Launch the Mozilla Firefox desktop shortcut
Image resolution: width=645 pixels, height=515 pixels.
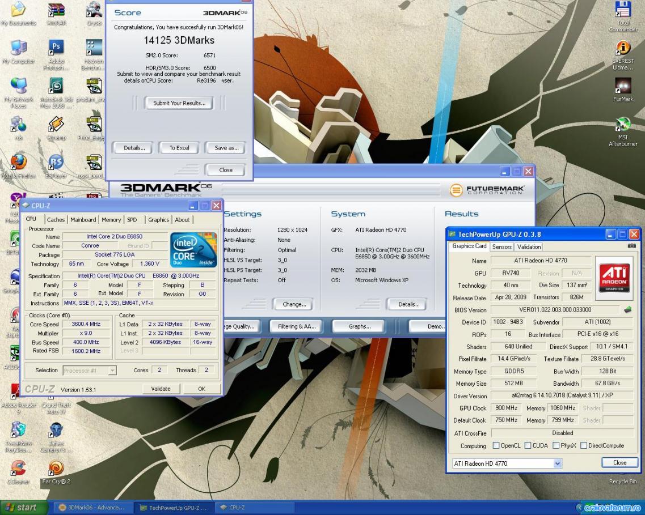click(x=19, y=166)
